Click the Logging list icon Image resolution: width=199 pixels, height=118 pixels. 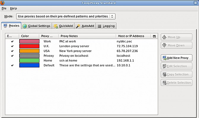tap(100, 26)
